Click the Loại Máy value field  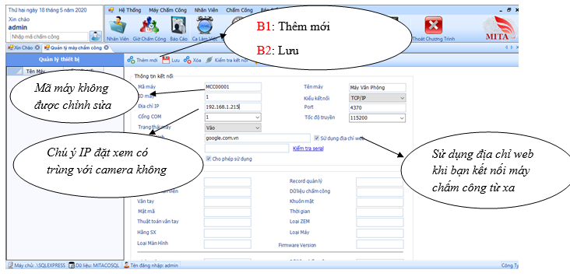pyautogui.click(x=379, y=233)
